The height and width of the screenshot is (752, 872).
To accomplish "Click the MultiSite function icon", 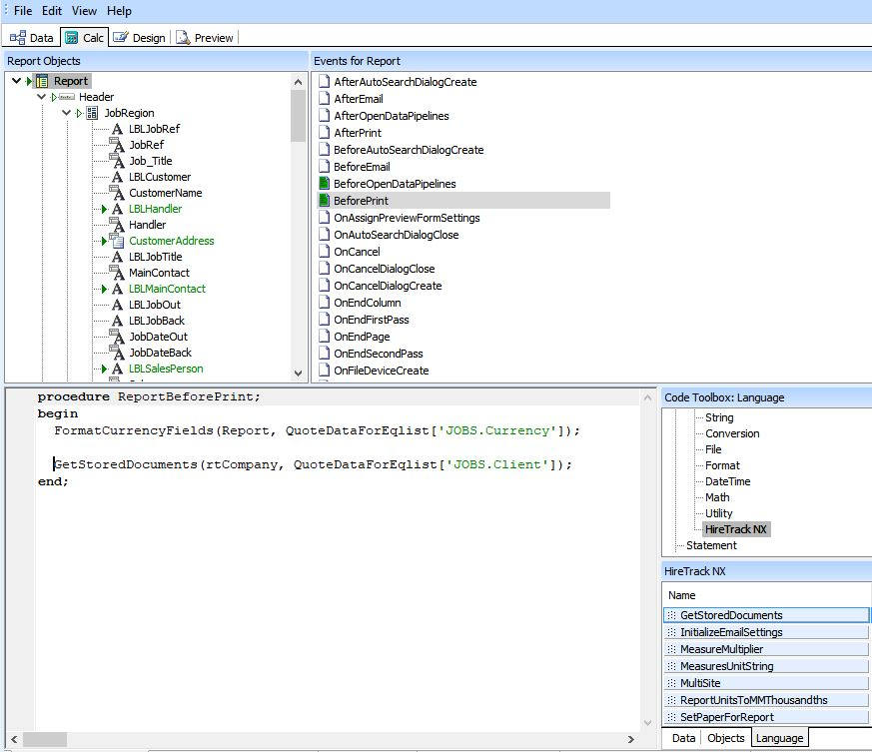I will click(x=671, y=683).
